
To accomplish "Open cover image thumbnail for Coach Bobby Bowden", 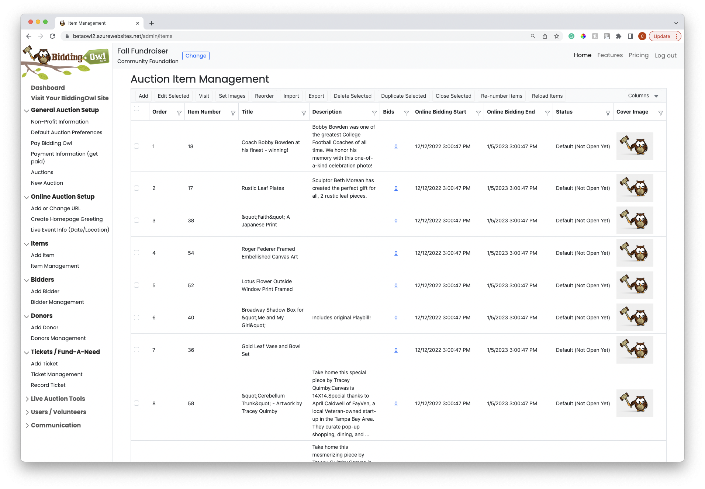I will click(635, 146).
